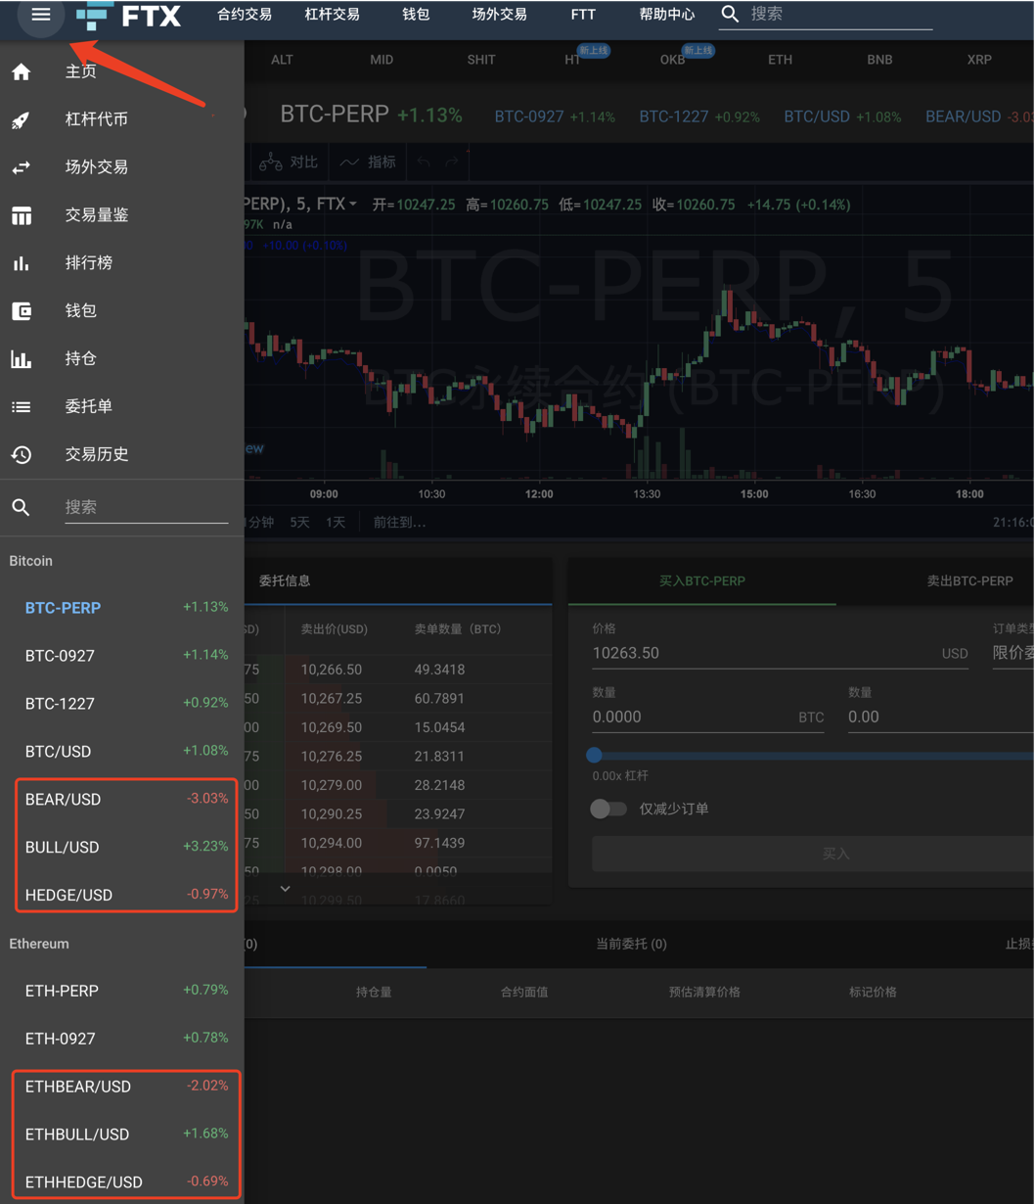
Task: Select the BNB market category tab
Action: [879, 60]
